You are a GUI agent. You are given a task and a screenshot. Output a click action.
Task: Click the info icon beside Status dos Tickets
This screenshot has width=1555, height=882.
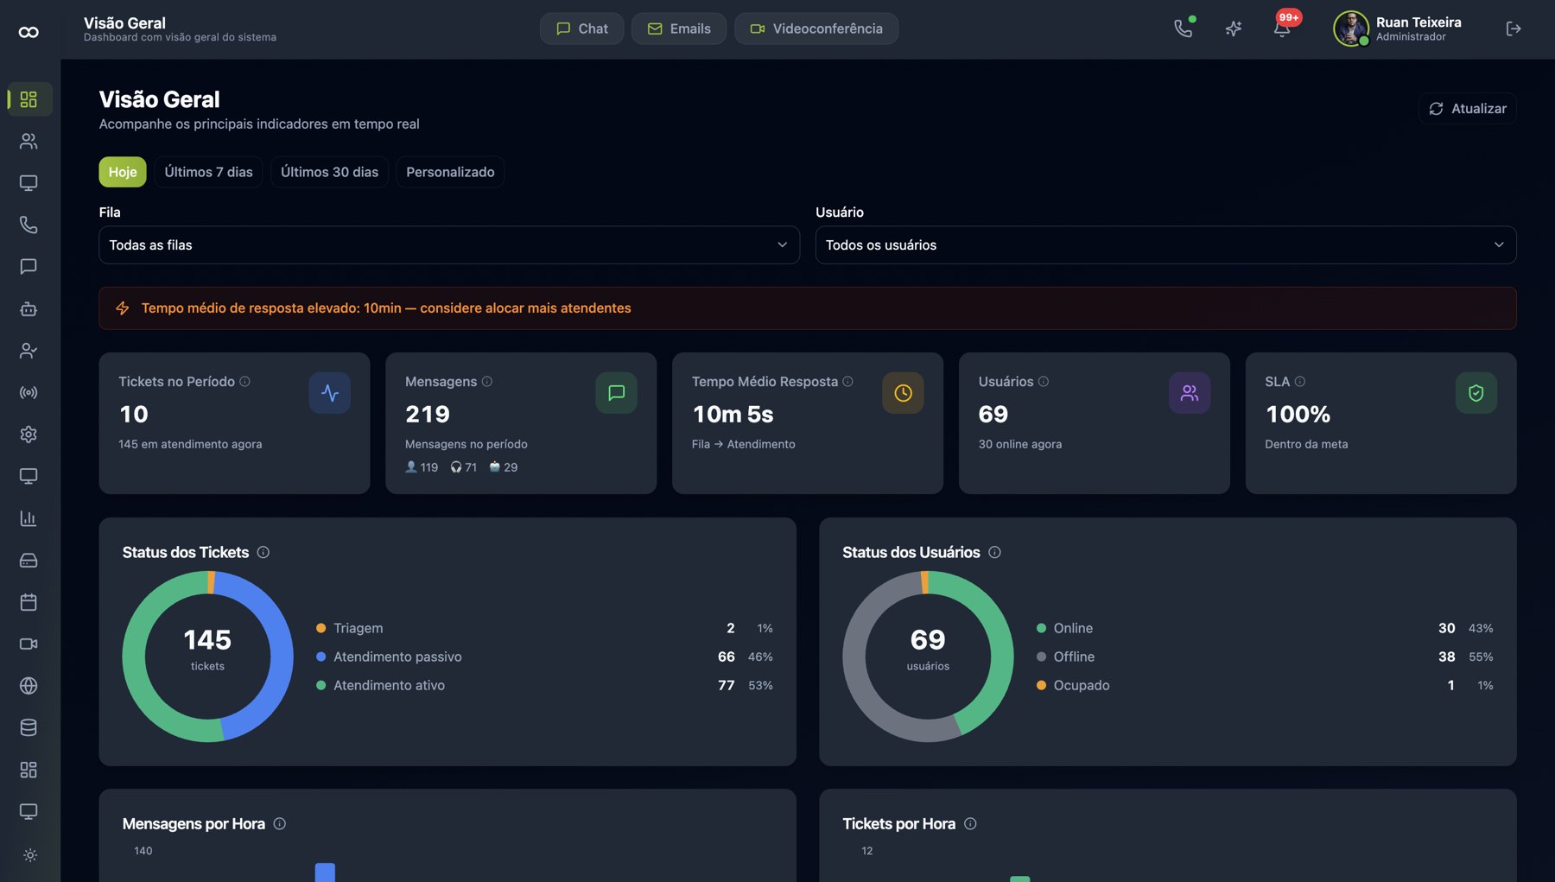263,552
